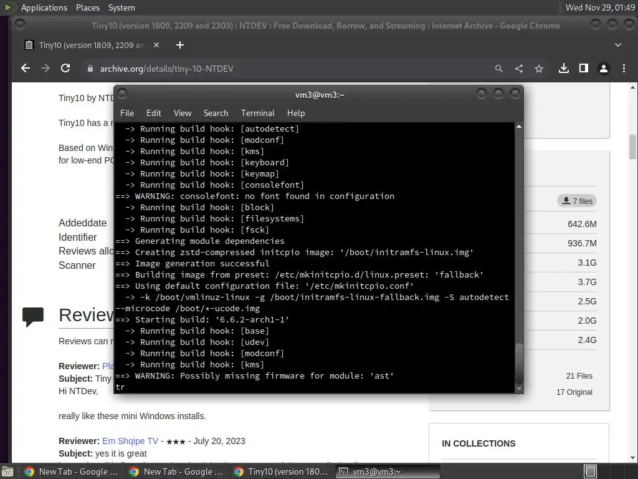The height and width of the screenshot is (479, 638).
Task: Expand the tab search chevron in Chrome
Action: [x=617, y=45]
